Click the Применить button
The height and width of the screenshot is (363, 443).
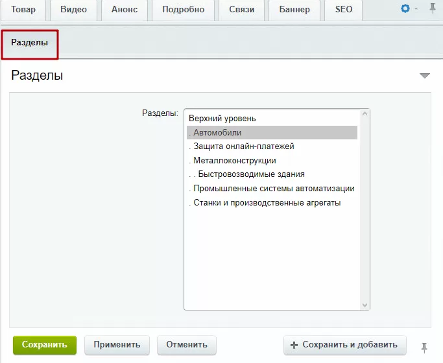[x=117, y=345]
